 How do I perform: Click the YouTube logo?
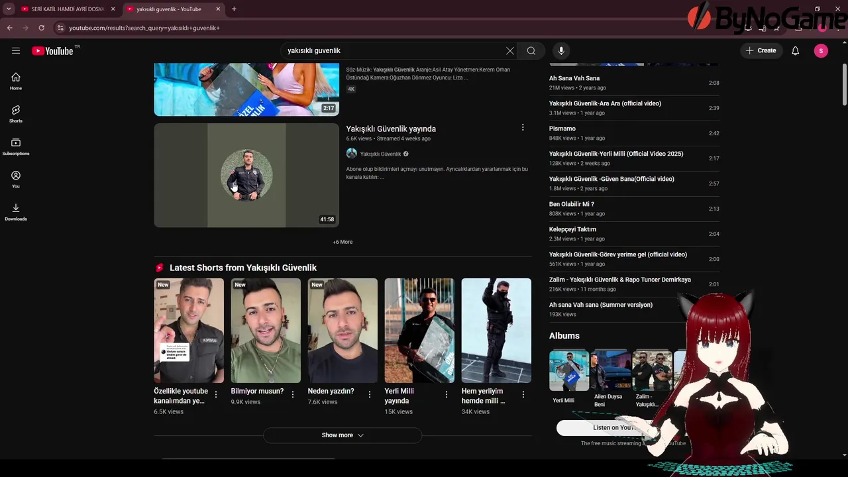[x=53, y=51]
